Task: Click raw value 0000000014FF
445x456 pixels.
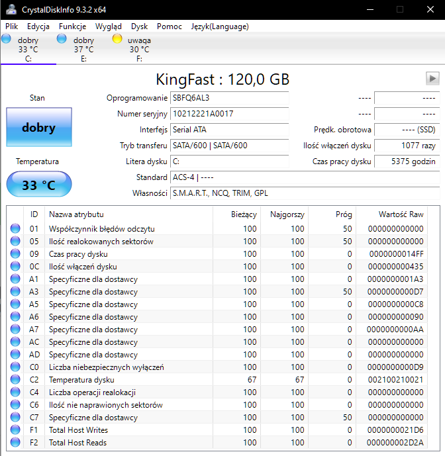Action: (x=397, y=254)
